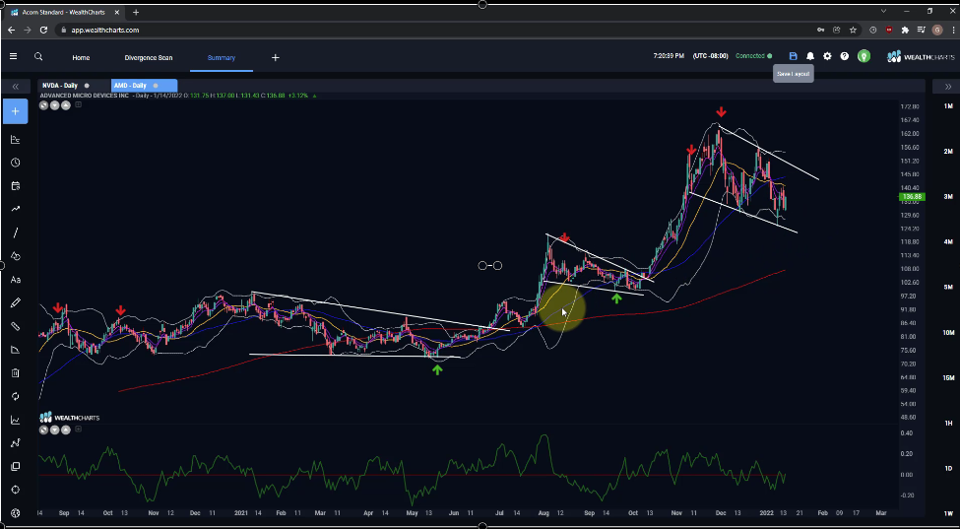This screenshot has height=529, width=960.
Task: Select the arc angle tool in sidebar
Action: click(x=16, y=350)
